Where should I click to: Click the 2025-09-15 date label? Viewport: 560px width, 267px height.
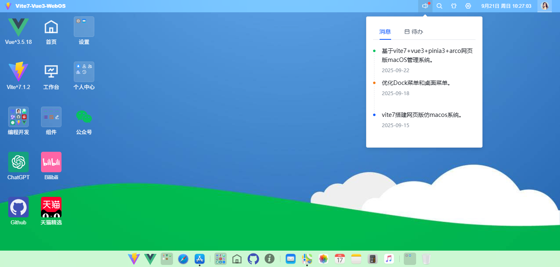tap(395, 126)
